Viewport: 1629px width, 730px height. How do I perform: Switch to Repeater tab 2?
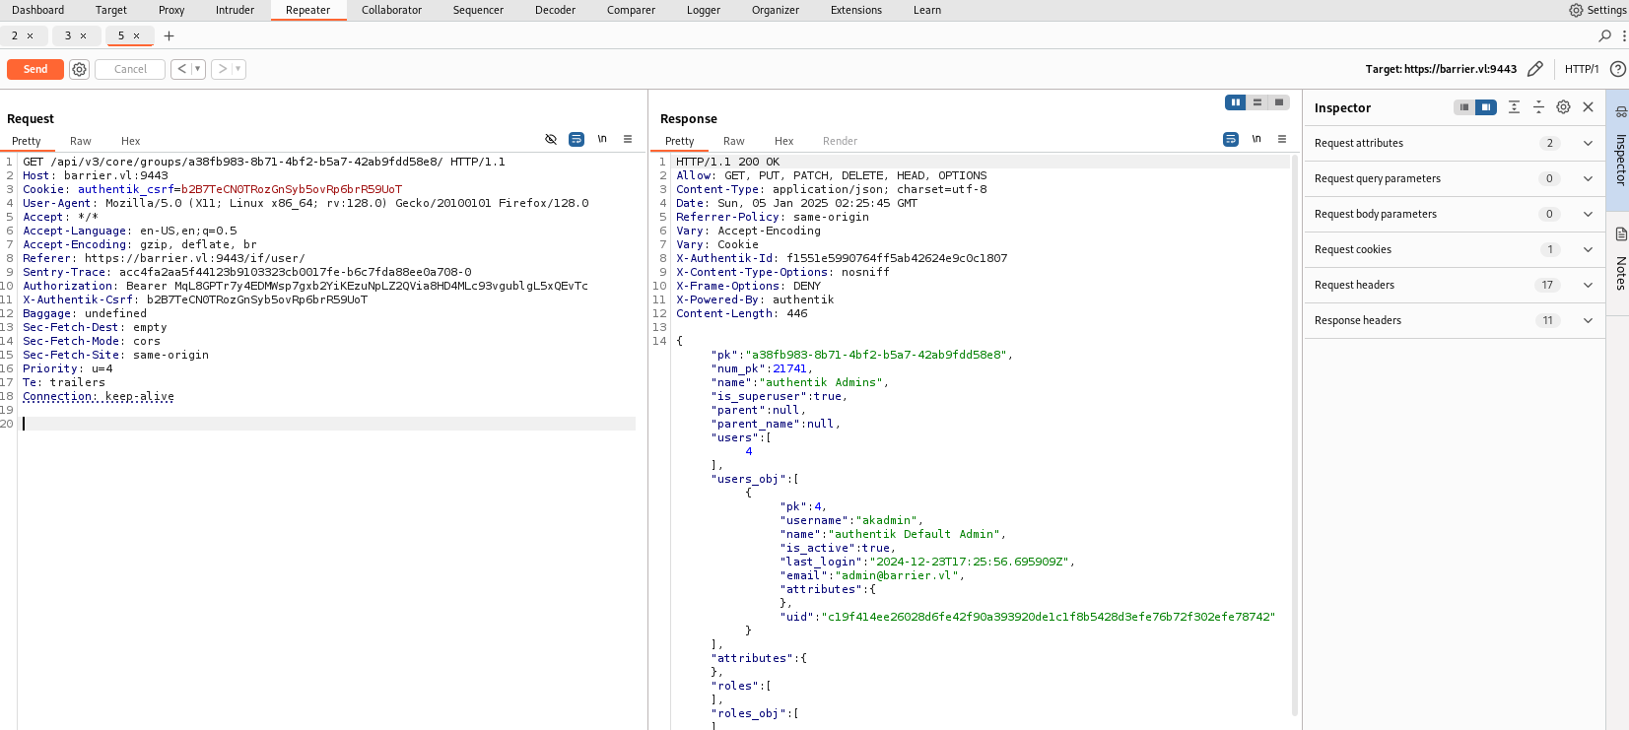click(x=15, y=35)
